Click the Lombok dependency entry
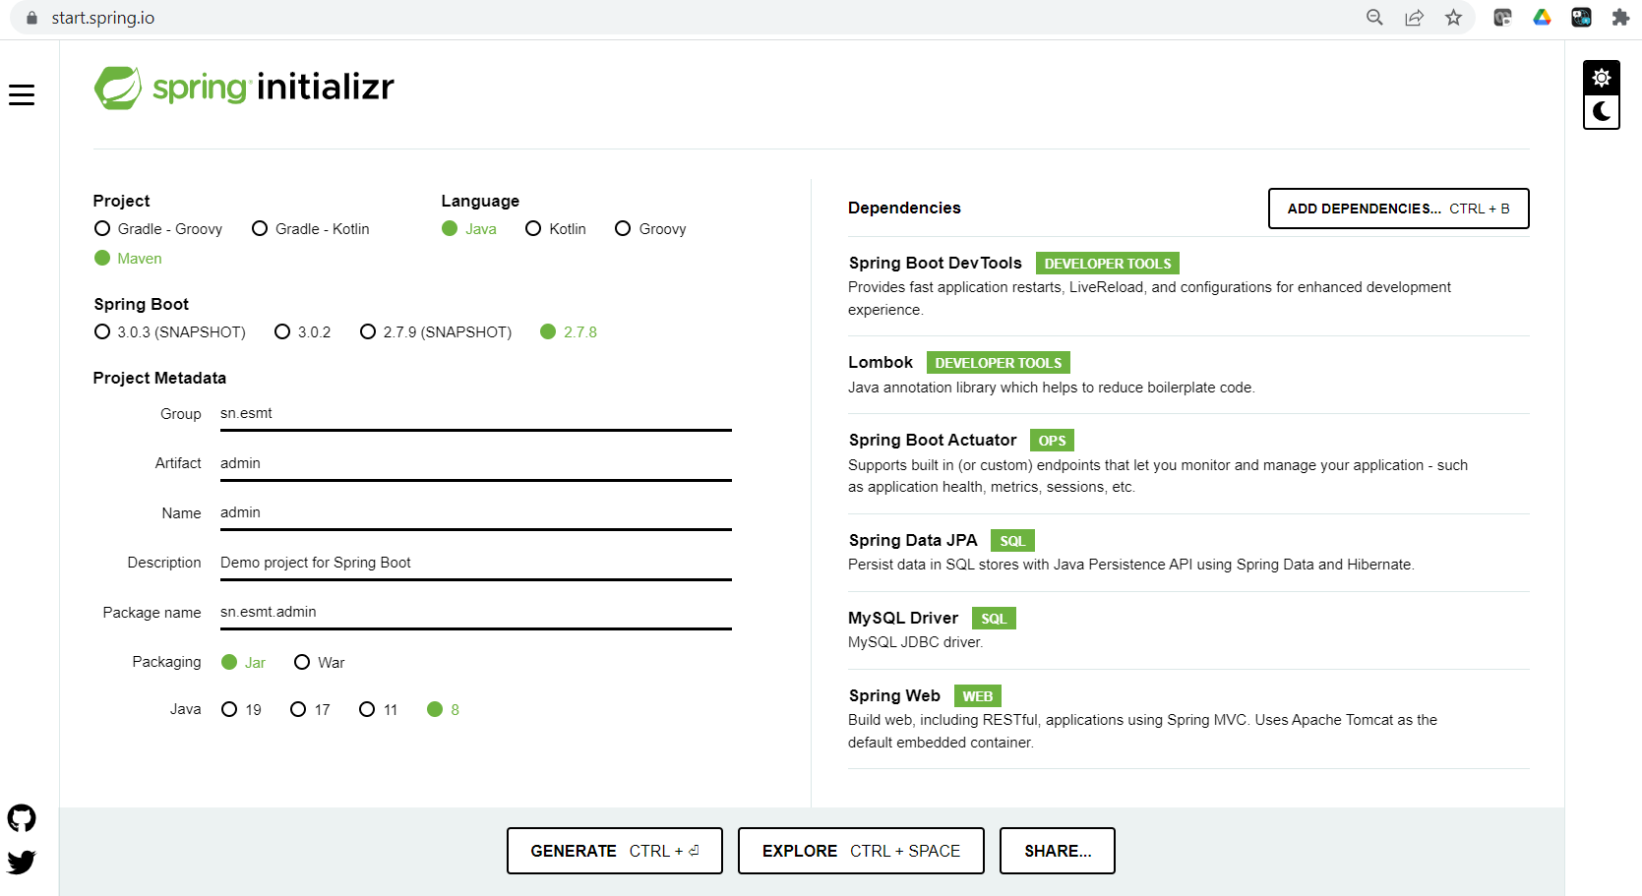This screenshot has height=896, width=1642. point(1188,375)
